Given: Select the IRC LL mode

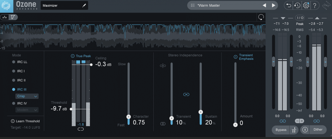Looking at the screenshot, I should 20,62.
